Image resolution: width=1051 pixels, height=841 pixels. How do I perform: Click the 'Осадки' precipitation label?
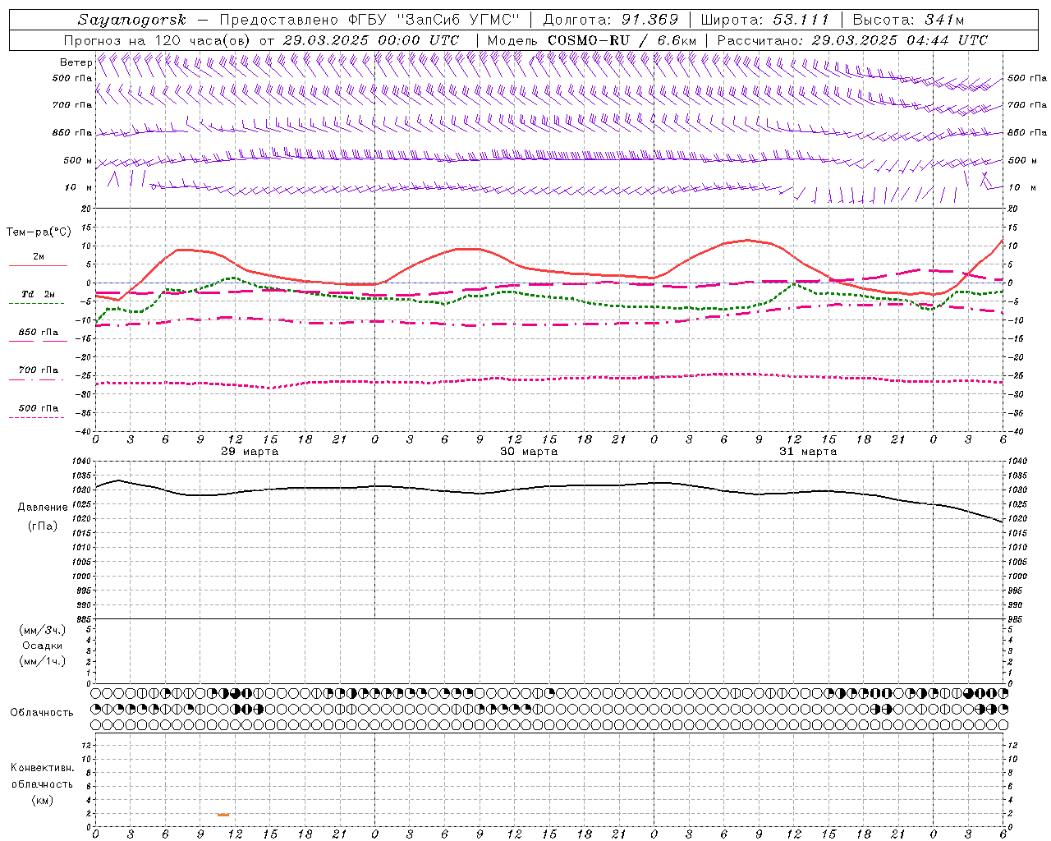coord(43,646)
